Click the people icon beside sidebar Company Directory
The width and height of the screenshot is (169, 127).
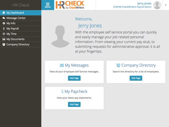[x=4, y=44]
